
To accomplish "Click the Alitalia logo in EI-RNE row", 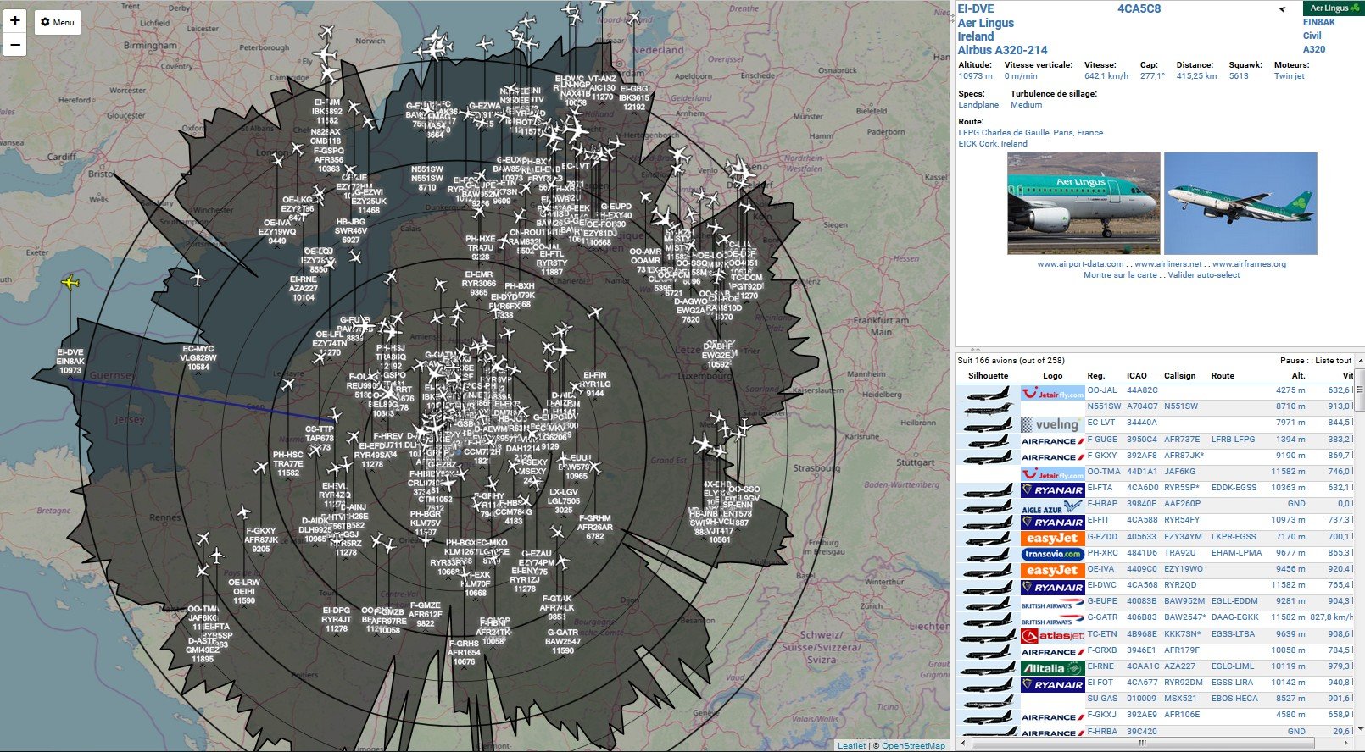I will tap(1052, 667).
